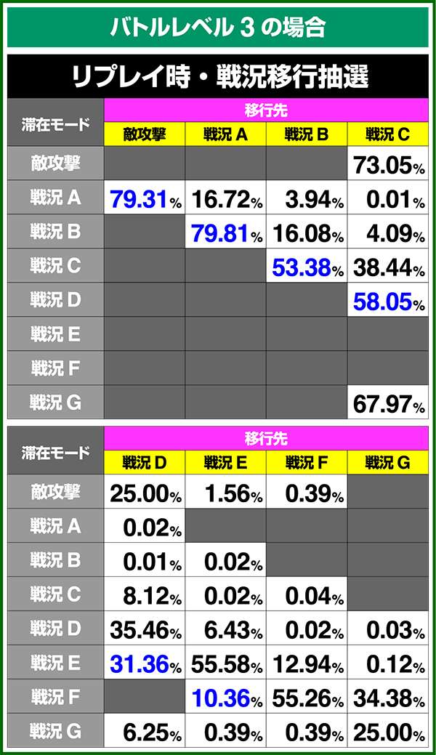This screenshot has width=436, height=755.
Task: Click the blue 58.05% cell
Action: click(x=388, y=301)
